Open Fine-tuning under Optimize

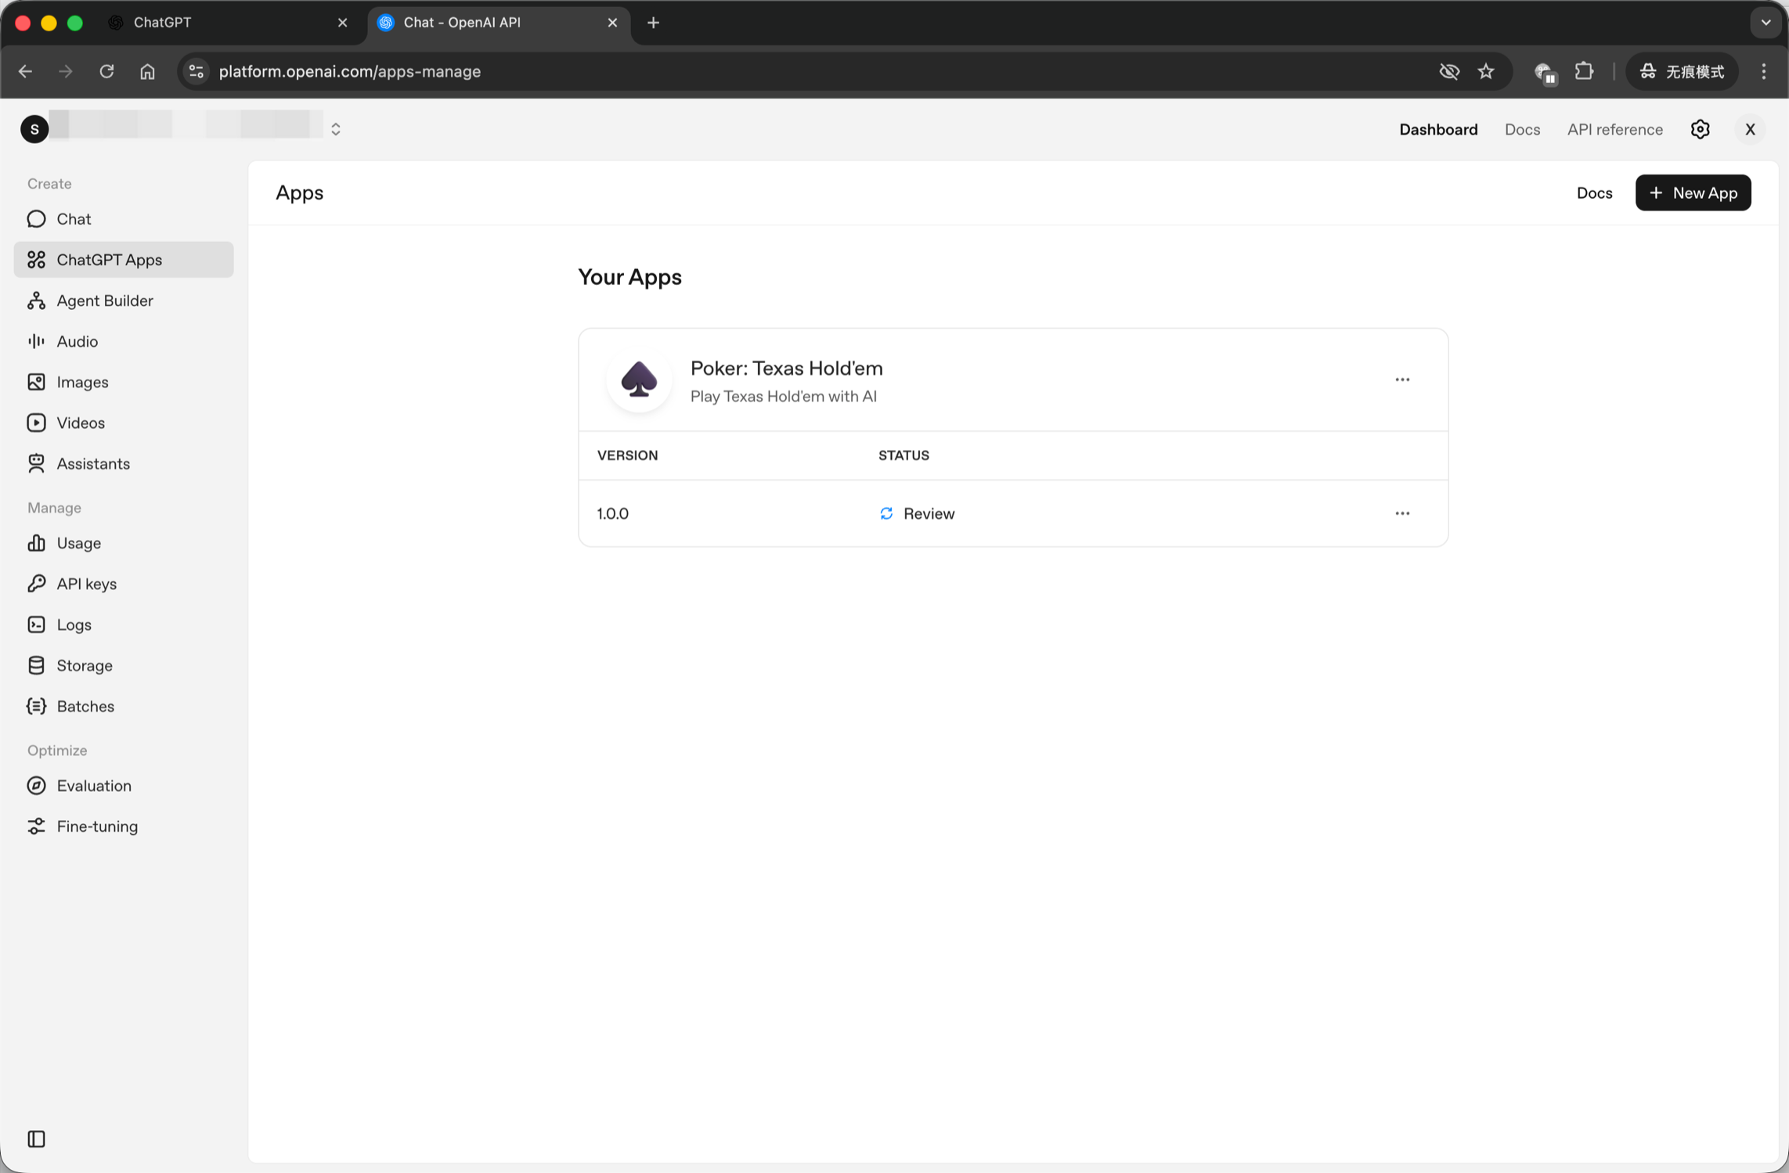click(97, 826)
